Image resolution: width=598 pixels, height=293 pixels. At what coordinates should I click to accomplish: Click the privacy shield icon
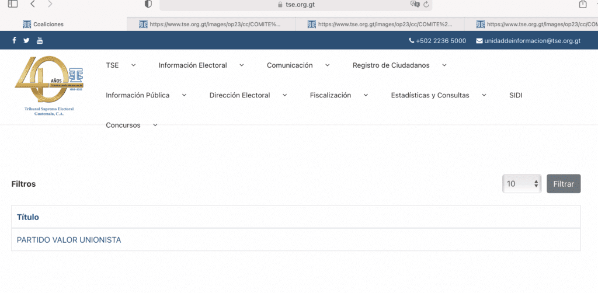click(148, 4)
